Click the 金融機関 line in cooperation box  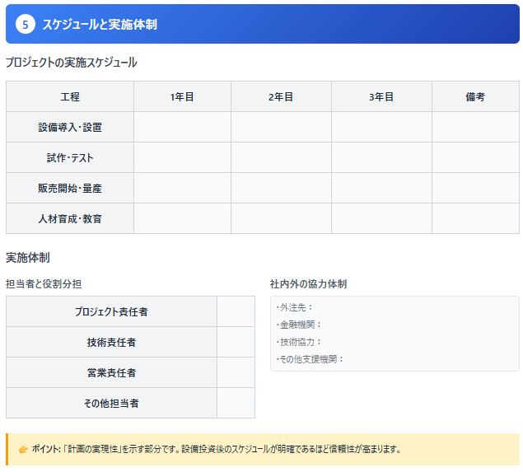pos(300,325)
